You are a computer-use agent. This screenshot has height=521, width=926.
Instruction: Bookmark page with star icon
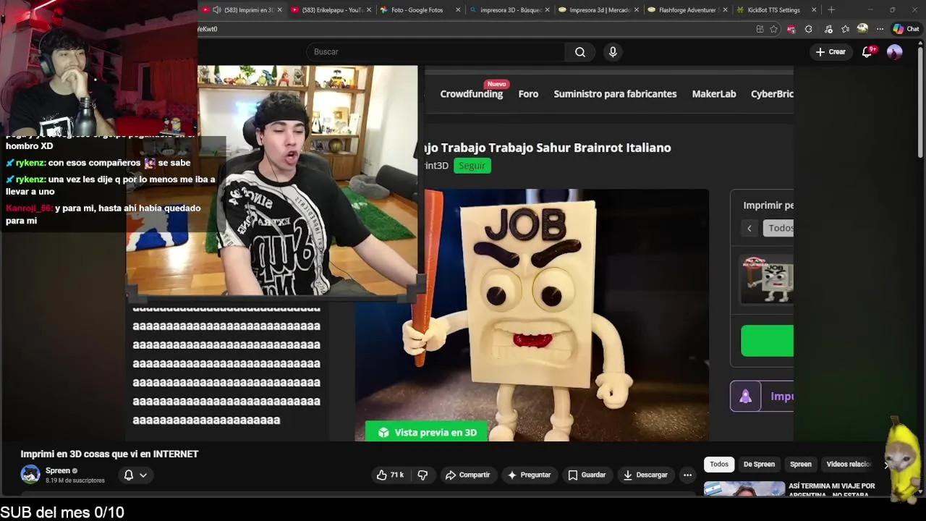coord(773,29)
